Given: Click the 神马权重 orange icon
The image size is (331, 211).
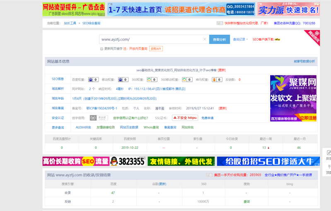Looking at the screenshot, I should 215,80.
